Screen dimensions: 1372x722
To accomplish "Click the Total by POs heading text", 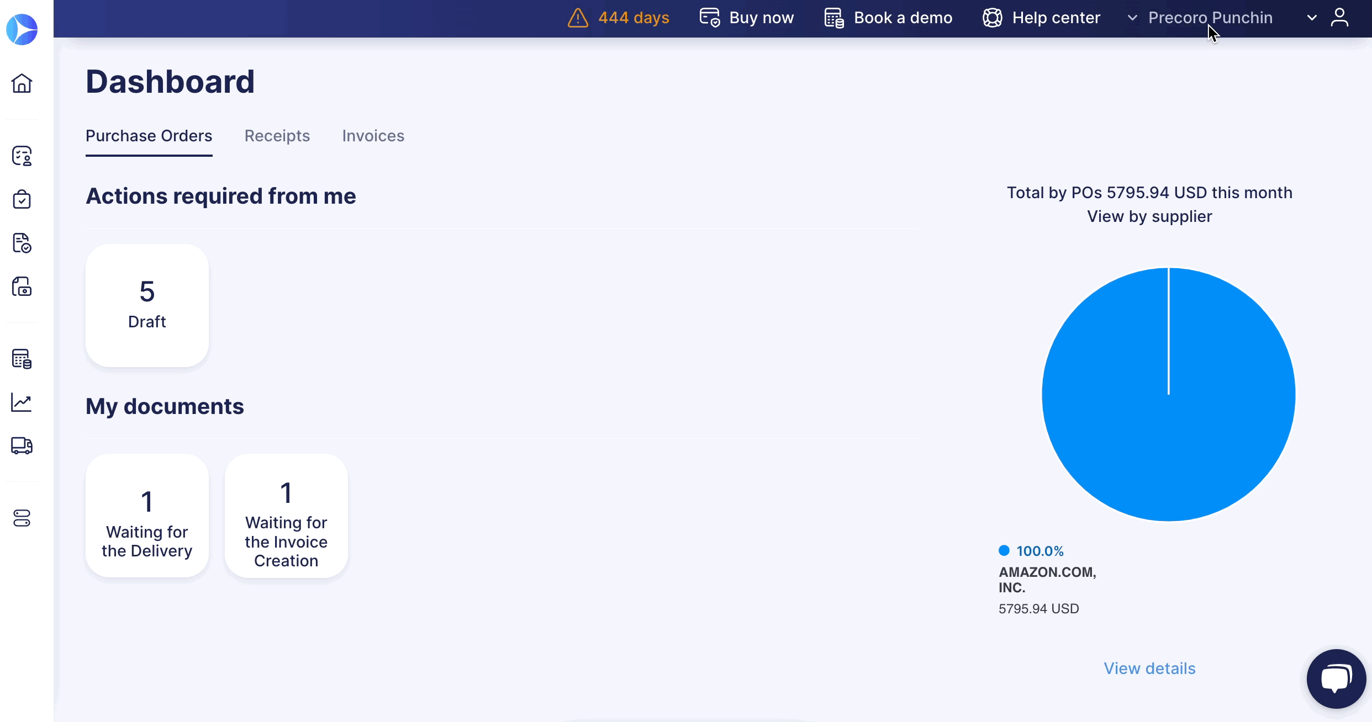I will point(1149,193).
